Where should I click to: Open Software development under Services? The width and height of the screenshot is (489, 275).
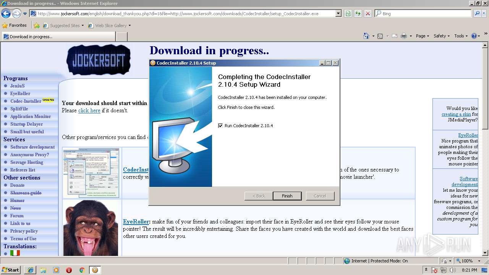pos(32,147)
